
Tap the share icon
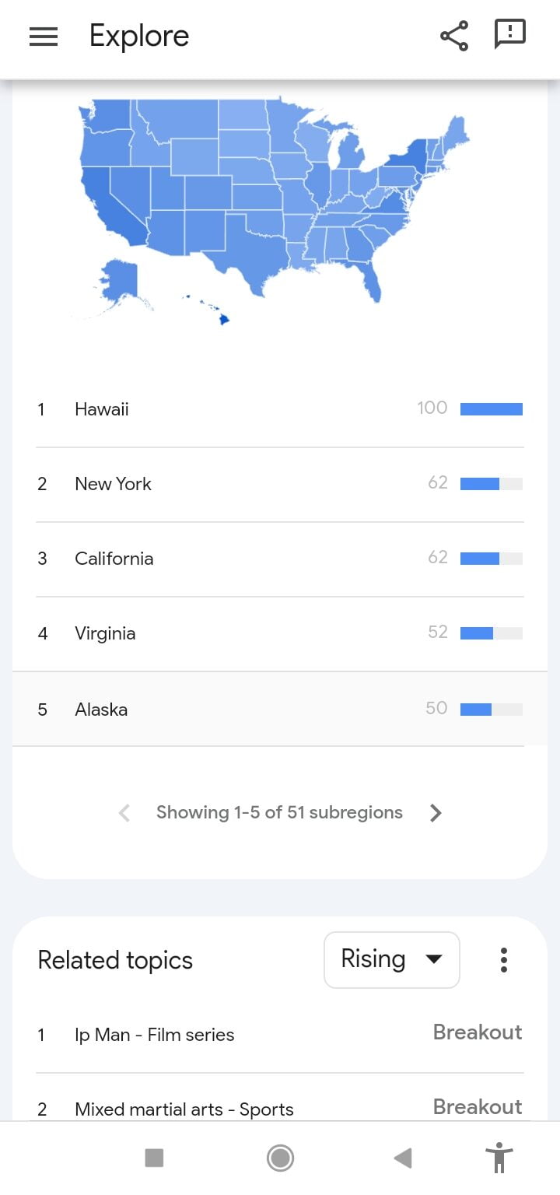pos(454,37)
